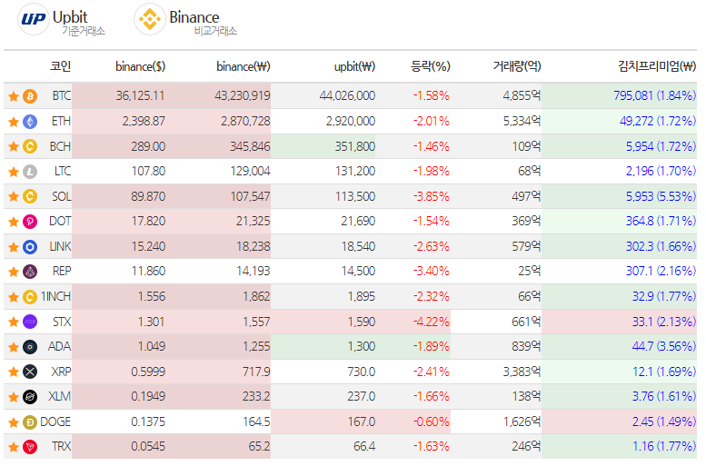Open the Binance 비교거래소 selector
706x476 pixels.
tap(185, 20)
